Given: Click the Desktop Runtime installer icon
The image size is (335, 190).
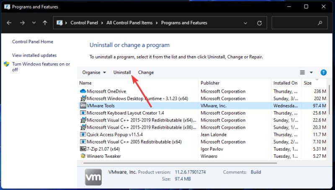Looking at the screenshot, I should click(x=83, y=99).
